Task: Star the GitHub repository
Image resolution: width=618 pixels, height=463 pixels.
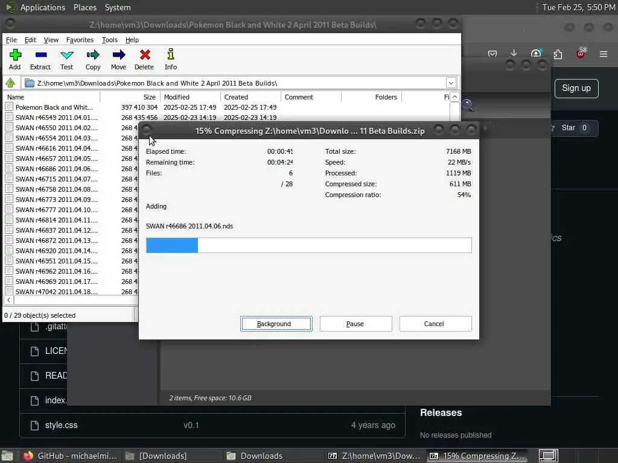Action: point(573,128)
